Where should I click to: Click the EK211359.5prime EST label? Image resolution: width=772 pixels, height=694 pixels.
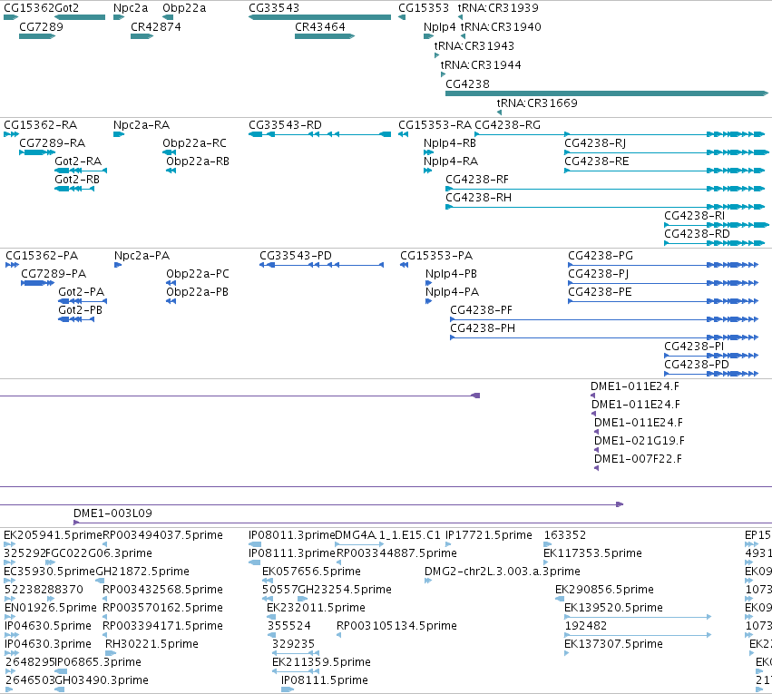(x=321, y=663)
